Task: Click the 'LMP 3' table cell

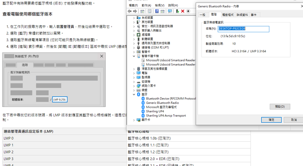Action: (x=64, y=159)
